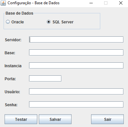Focus the Servidor text field
The image size is (128, 127).
click(76, 40)
